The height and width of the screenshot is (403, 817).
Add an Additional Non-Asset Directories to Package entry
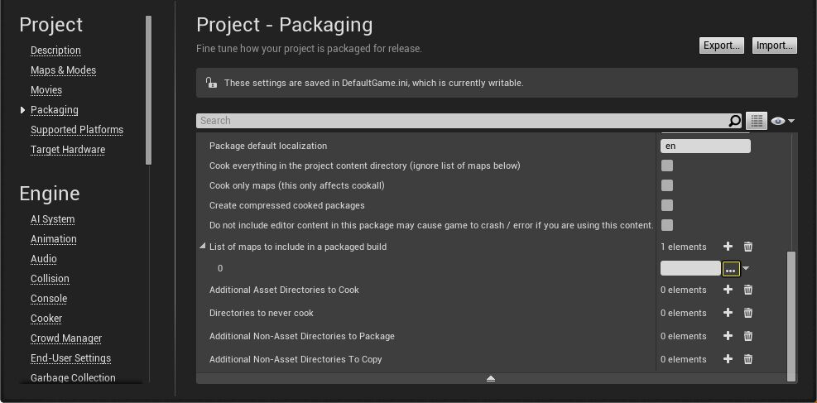[728, 336]
